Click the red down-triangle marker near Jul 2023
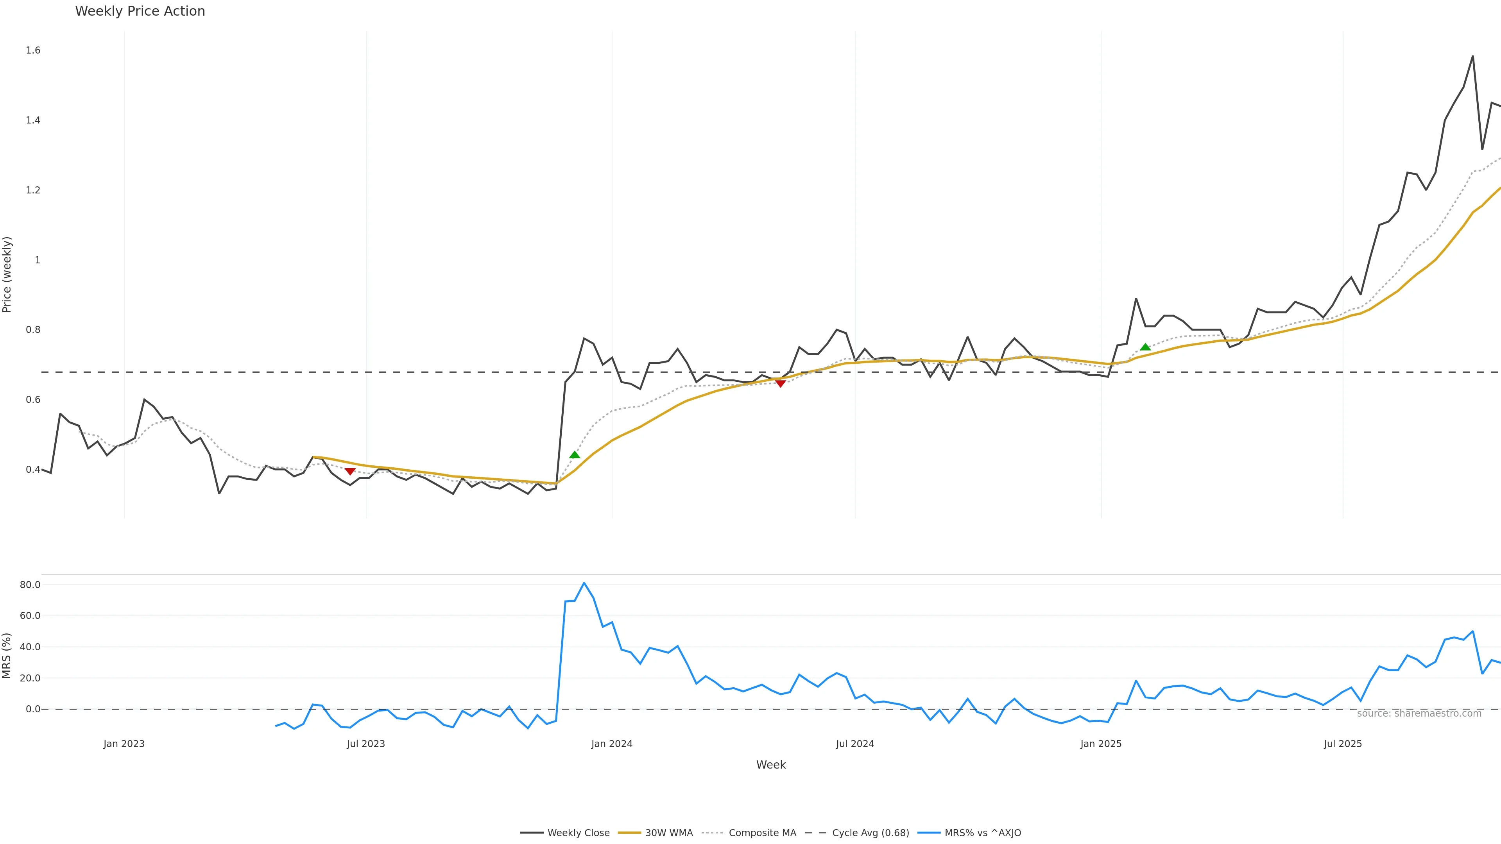Image resolution: width=1501 pixels, height=844 pixels. point(349,471)
